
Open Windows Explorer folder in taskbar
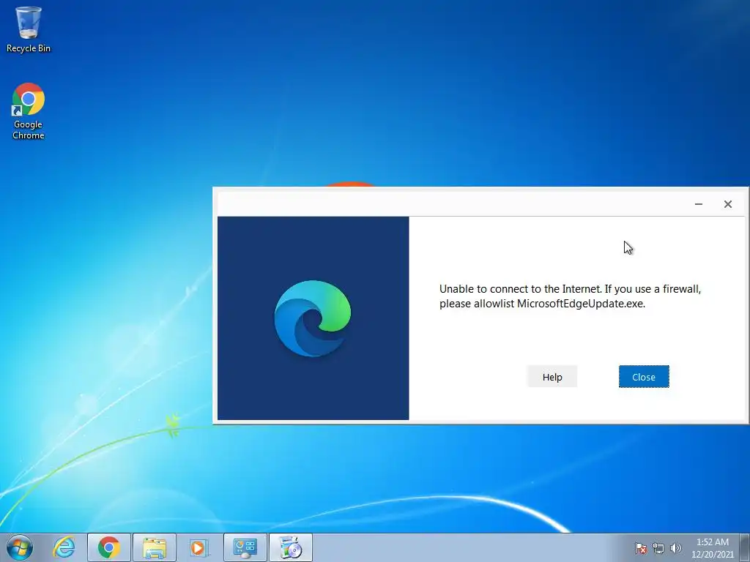(x=155, y=547)
